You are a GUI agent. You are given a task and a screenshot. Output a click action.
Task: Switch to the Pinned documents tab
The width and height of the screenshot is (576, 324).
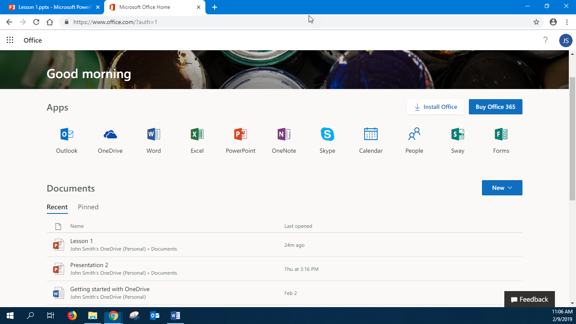pyautogui.click(x=88, y=207)
